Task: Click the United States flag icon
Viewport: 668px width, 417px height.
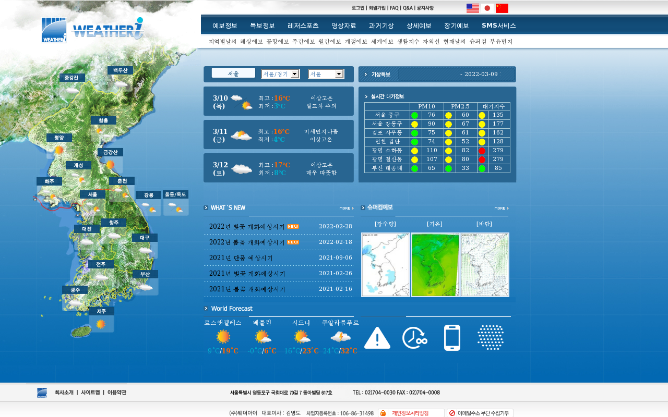Action: point(472,8)
